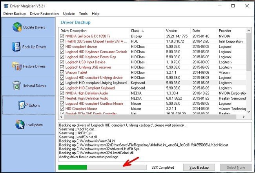Click the Update Drivers globe icon

click(x=17, y=27)
